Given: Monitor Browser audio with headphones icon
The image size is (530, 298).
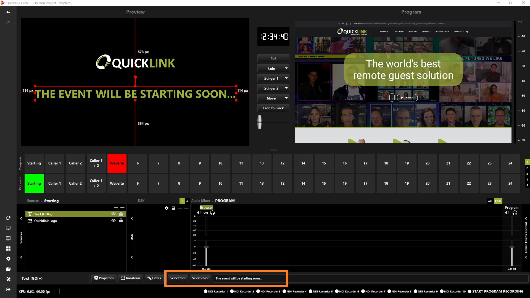Looking at the screenshot, I should (212, 213).
